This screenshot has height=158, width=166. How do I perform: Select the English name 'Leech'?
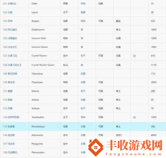click(x=35, y=12)
